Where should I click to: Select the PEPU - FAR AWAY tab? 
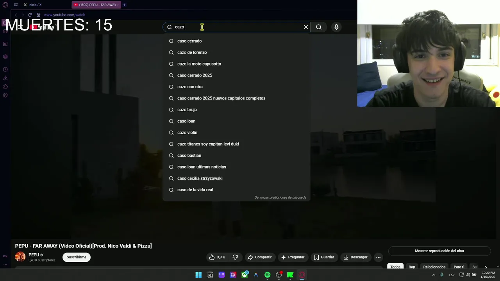coord(96,5)
